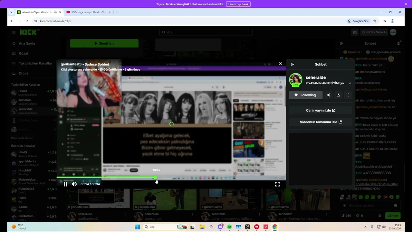Enter fullscreen mode for the clip
The image size is (412, 232).
[277, 184]
